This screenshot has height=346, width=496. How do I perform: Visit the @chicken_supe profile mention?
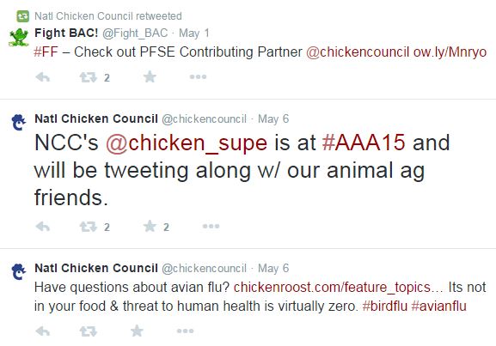pyautogui.click(x=187, y=143)
